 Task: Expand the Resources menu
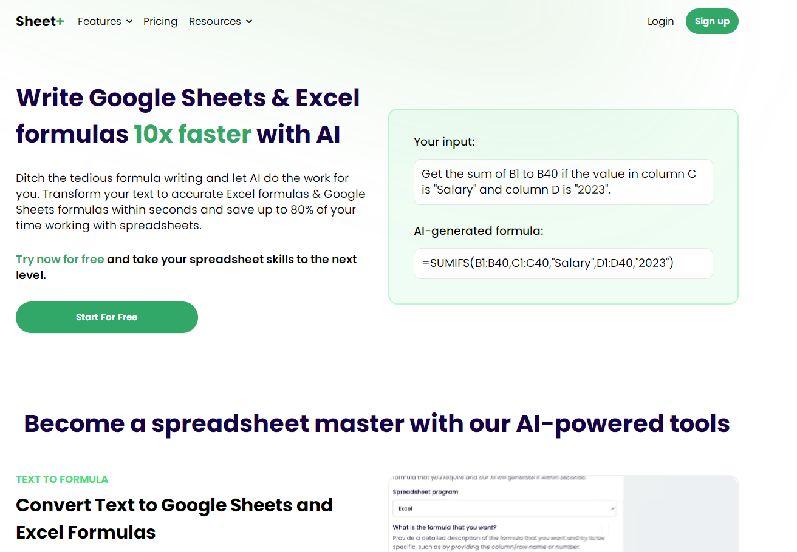(221, 21)
